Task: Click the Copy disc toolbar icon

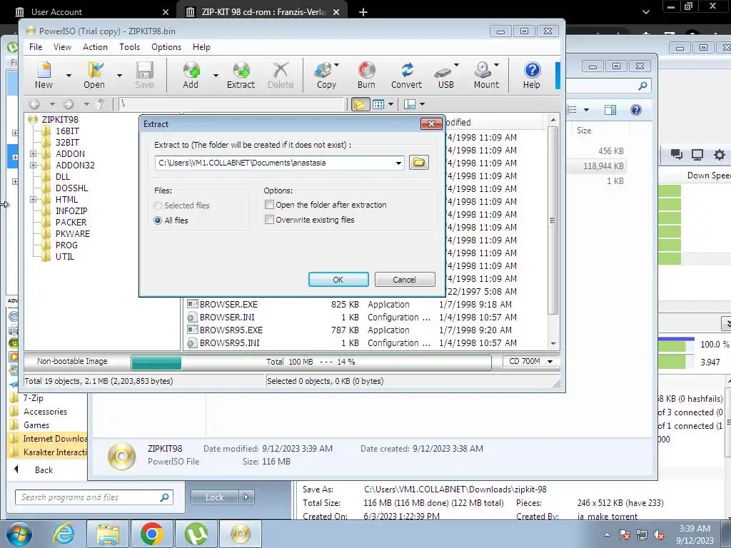Action: click(x=326, y=75)
